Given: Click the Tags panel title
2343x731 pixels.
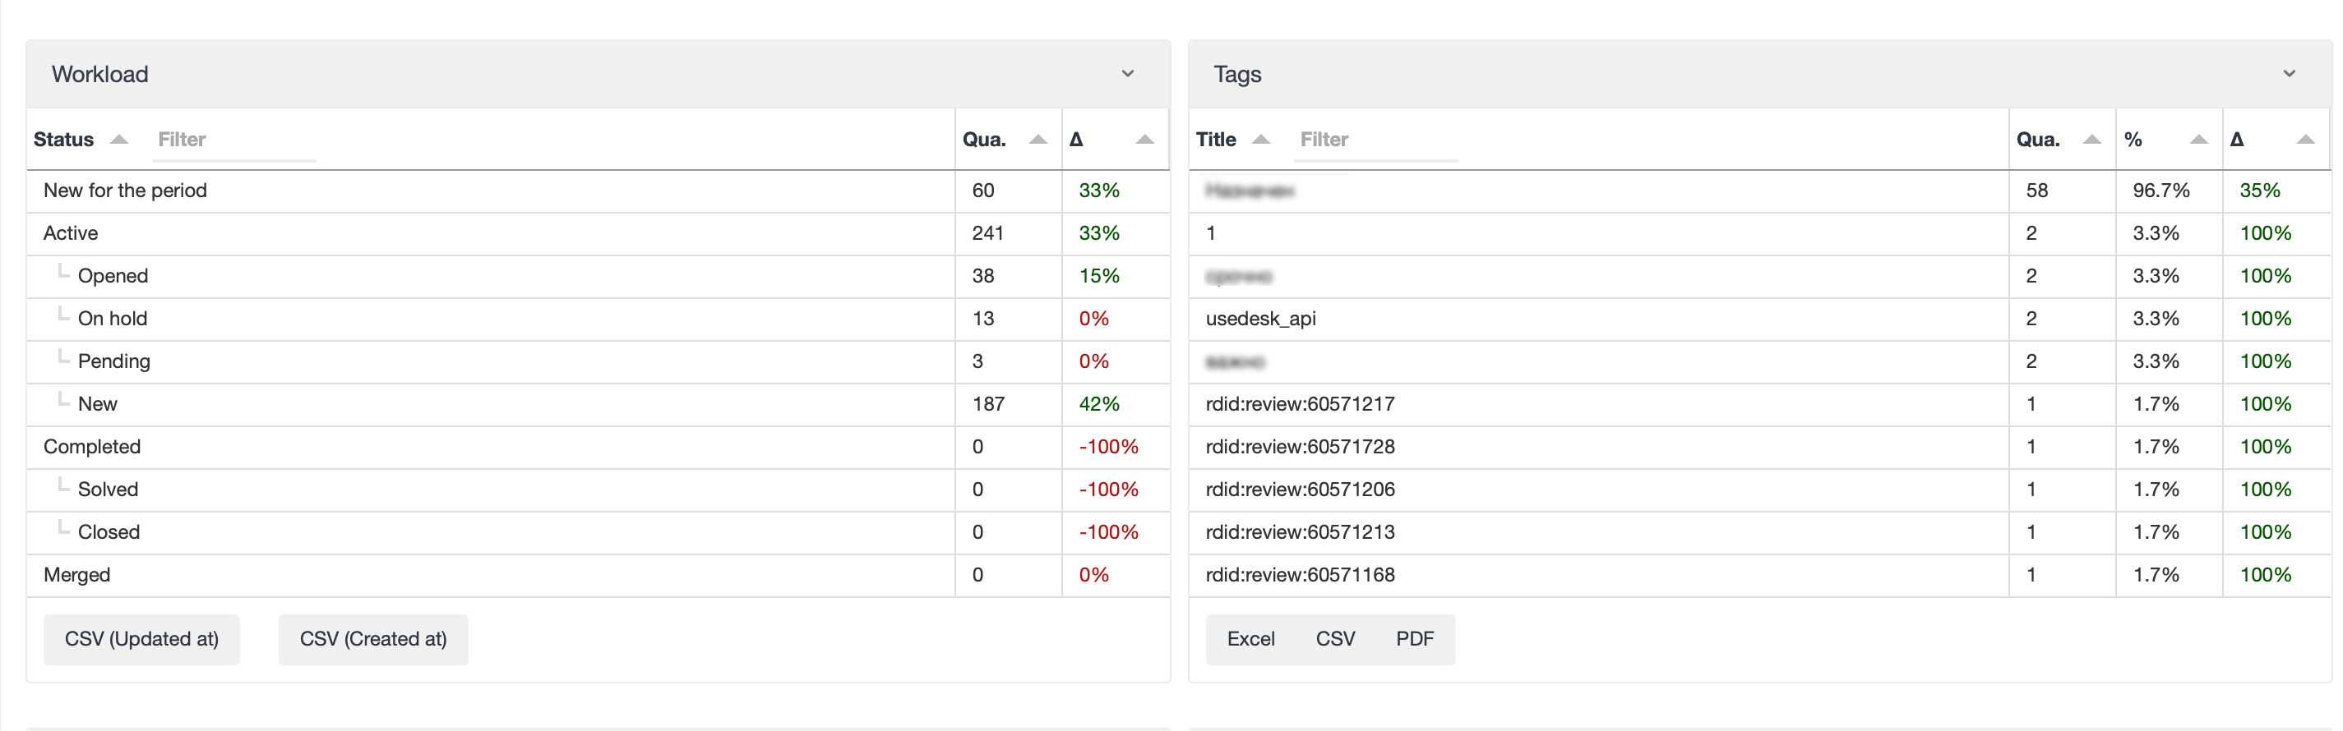Looking at the screenshot, I should pos(1237,75).
